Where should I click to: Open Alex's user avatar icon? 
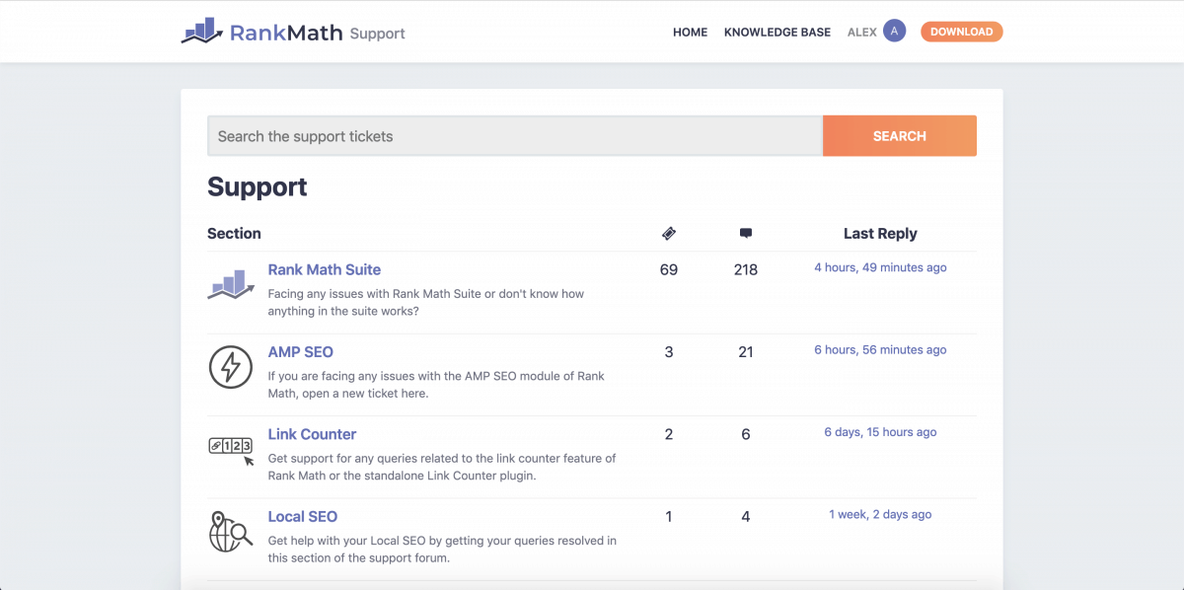tap(894, 32)
